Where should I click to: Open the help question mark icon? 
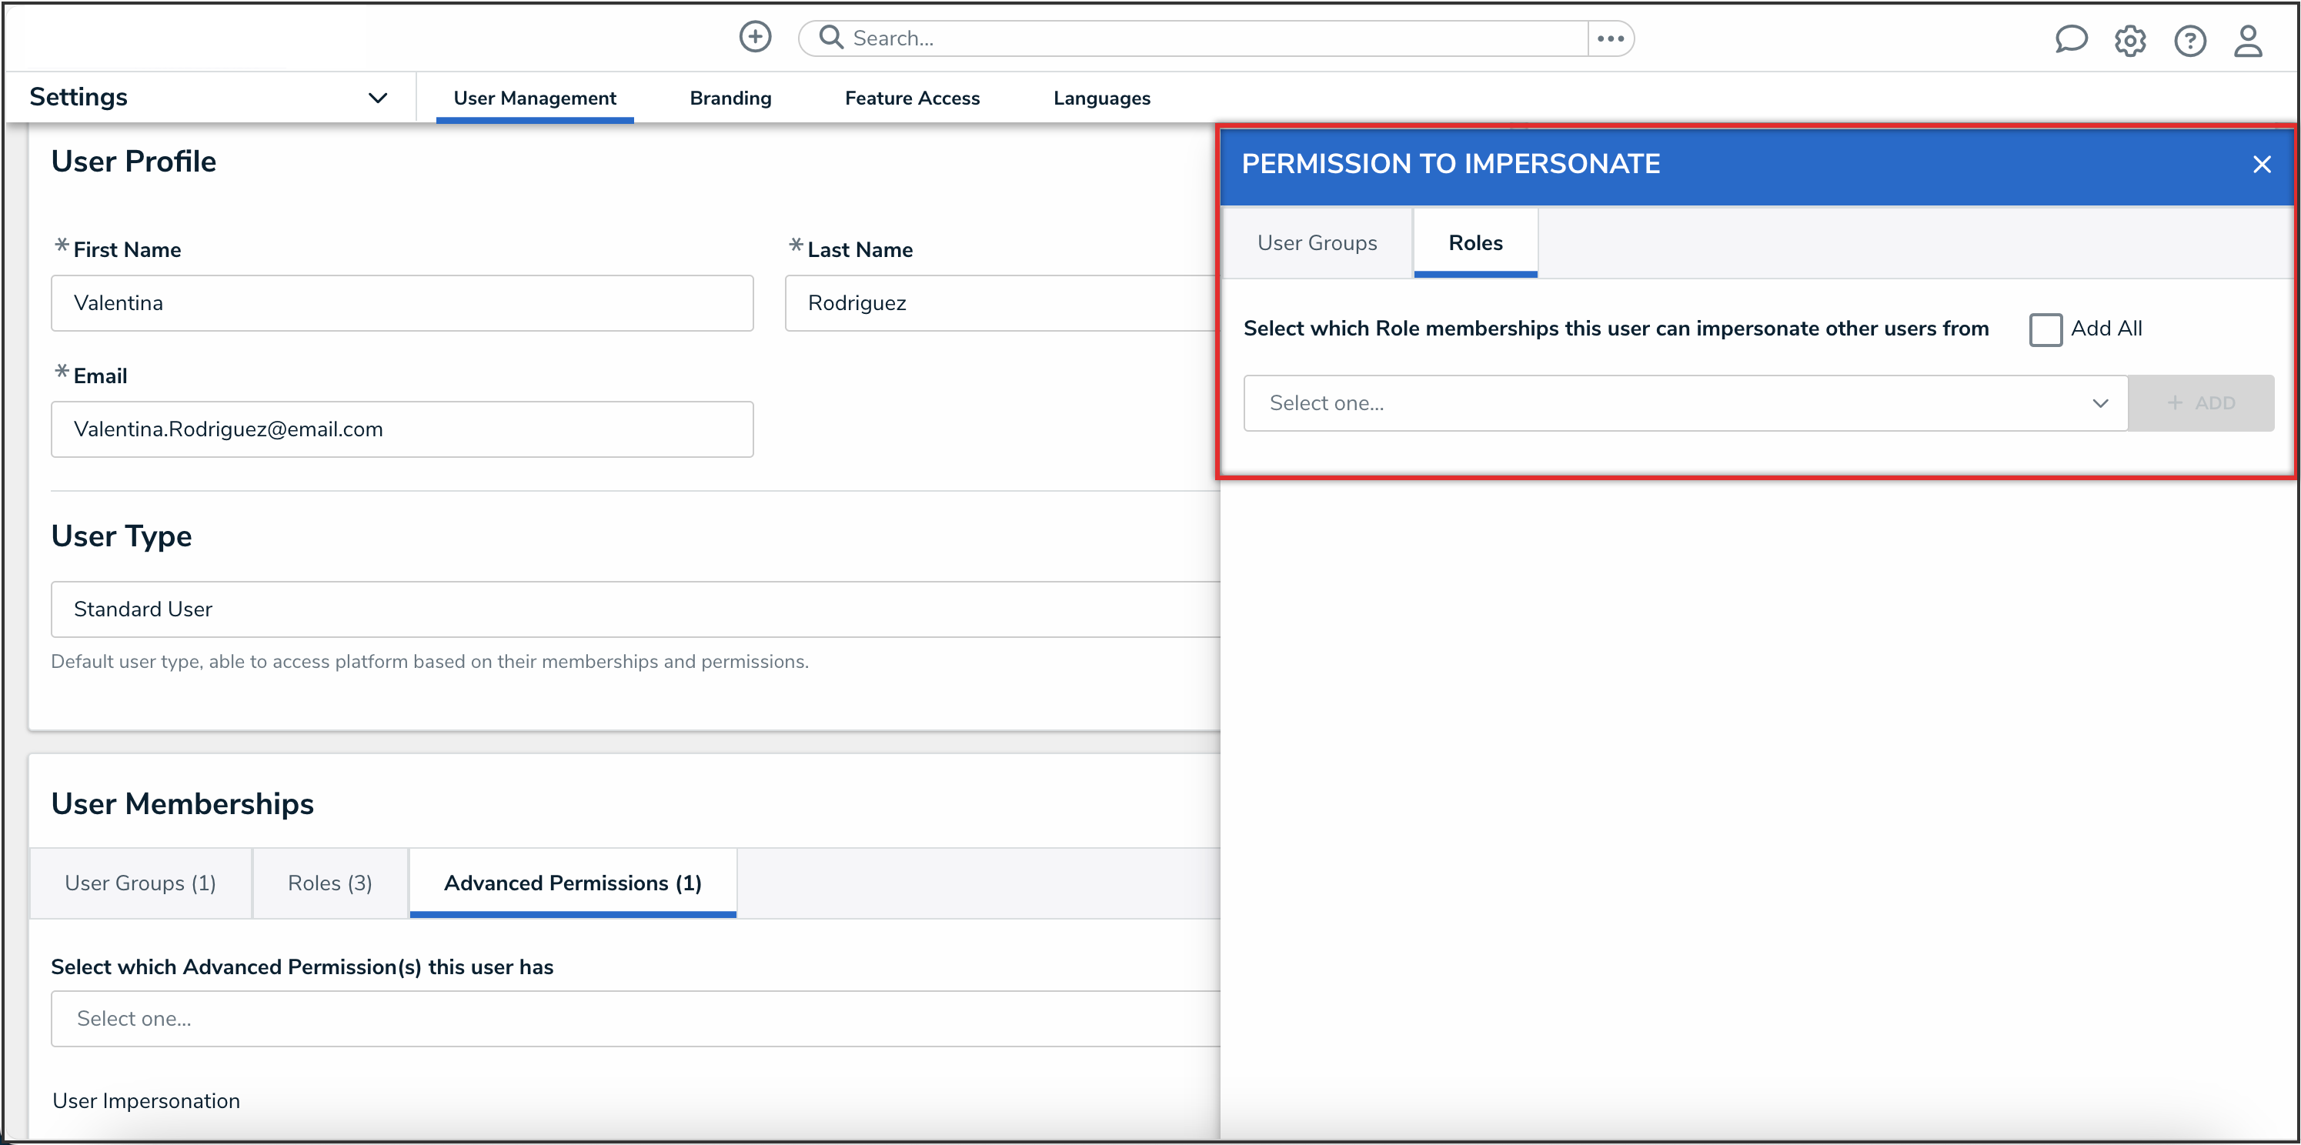[x=2189, y=41]
